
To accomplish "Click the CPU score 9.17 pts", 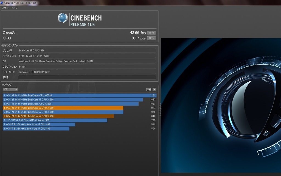I will [139, 38].
